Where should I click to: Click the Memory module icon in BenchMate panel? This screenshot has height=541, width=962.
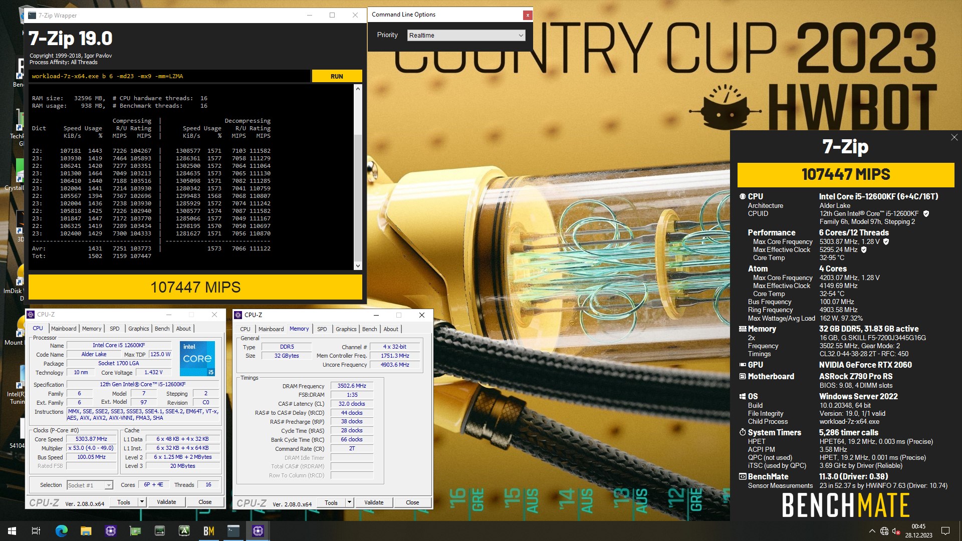(743, 329)
